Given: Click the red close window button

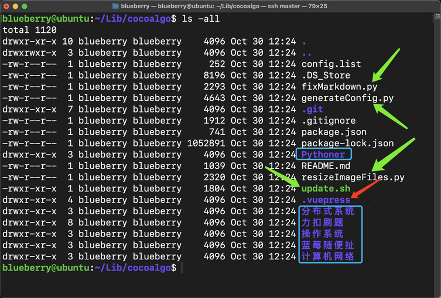Looking at the screenshot, I should pos(7,6).
